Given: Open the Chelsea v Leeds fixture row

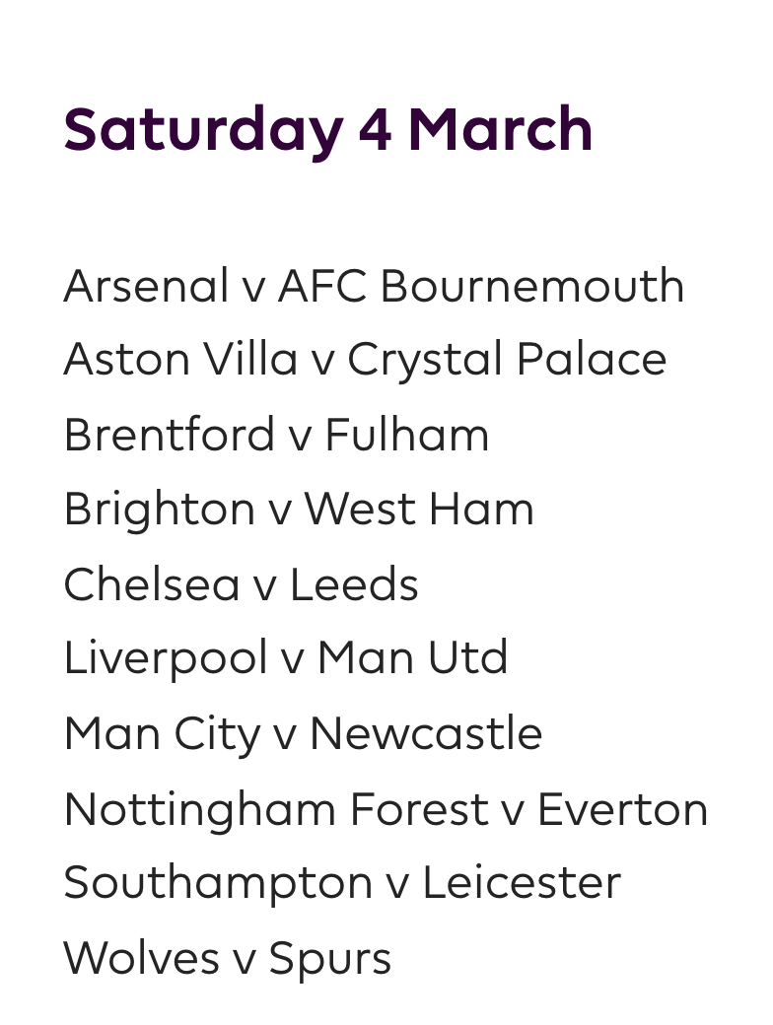Looking at the screenshot, I should (241, 584).
